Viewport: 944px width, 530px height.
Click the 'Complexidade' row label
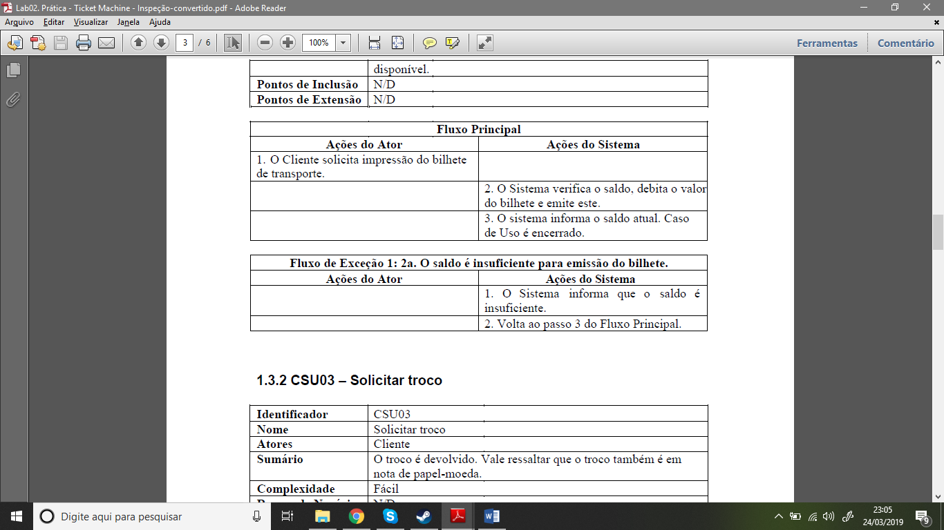click(x=296, y=489)
